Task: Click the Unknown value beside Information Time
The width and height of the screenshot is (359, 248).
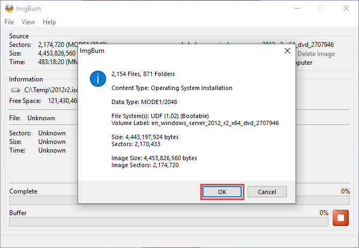Action: pos(52,150)
